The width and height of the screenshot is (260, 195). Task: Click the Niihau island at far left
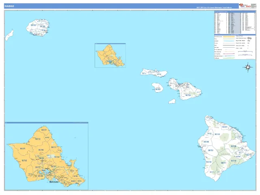click(9, 35)
